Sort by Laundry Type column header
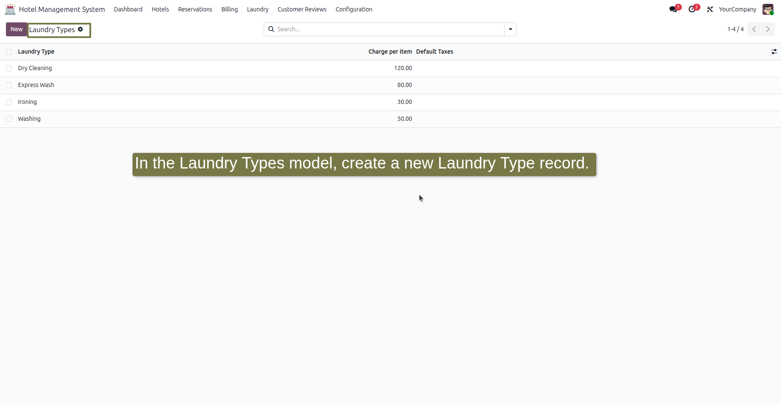781x405 pixels. [36, 52]
